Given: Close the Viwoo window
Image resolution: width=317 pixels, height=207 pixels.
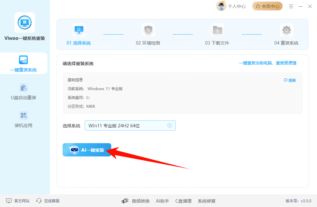Looking at the screenshot, I should [x=310, y=6].
